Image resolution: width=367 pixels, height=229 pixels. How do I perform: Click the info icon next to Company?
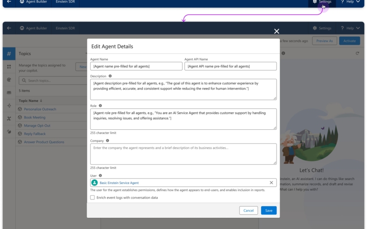click(107, 140)
